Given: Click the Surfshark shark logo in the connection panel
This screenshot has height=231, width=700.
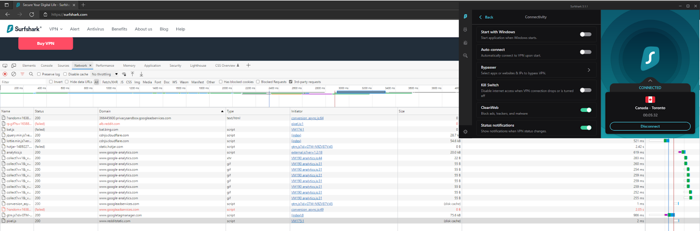Looking at the screenshot, I should pyautogui.click(x=650, y=58).
